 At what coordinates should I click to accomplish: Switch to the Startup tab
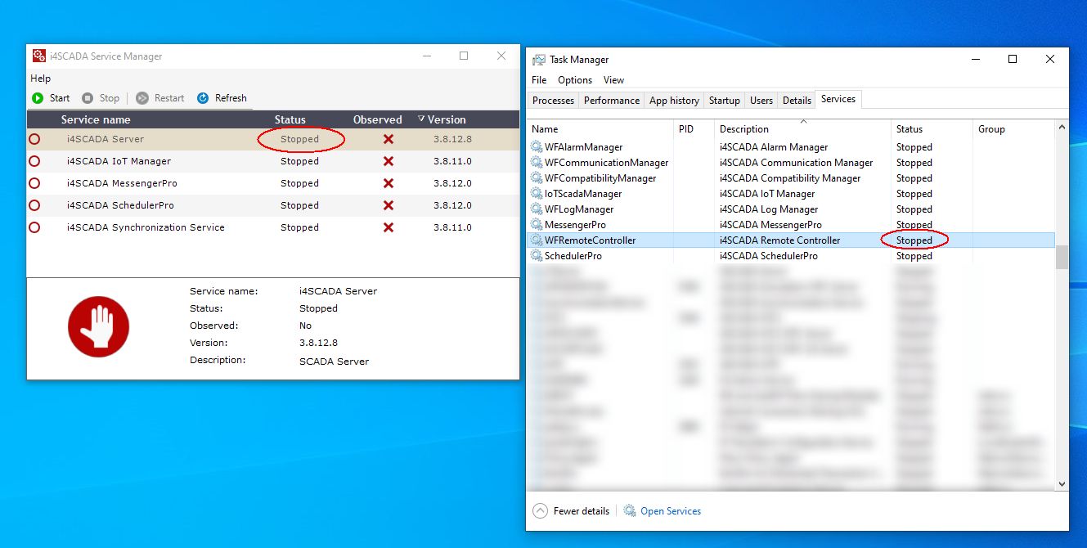tap(725, 101)
